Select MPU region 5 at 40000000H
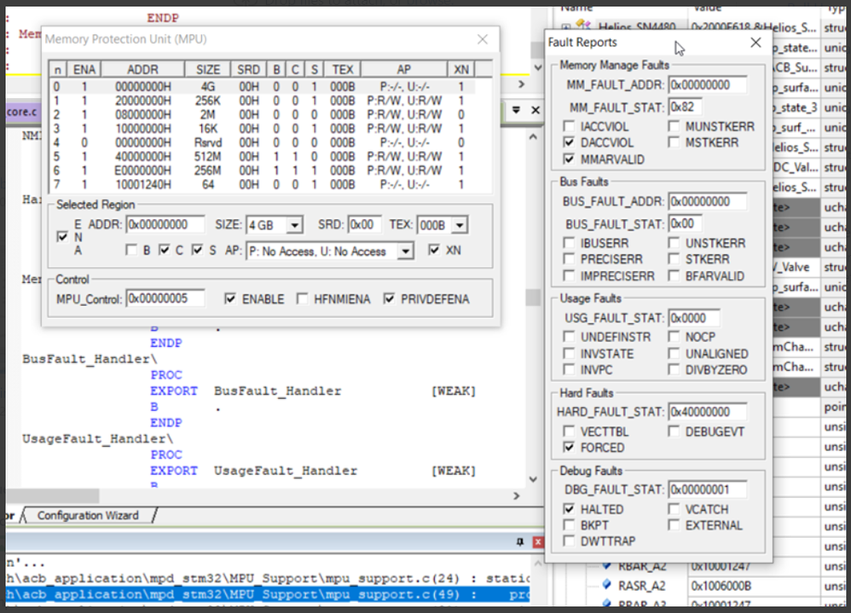The width and height of the screenshot is (851, 613). [263, 157]
